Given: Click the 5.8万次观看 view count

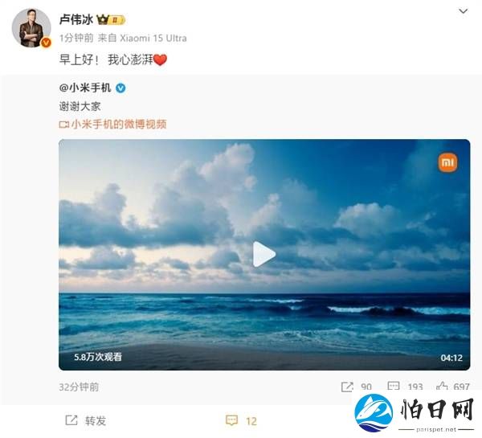Looking at the screenshot, I should [x=98, y=357].
